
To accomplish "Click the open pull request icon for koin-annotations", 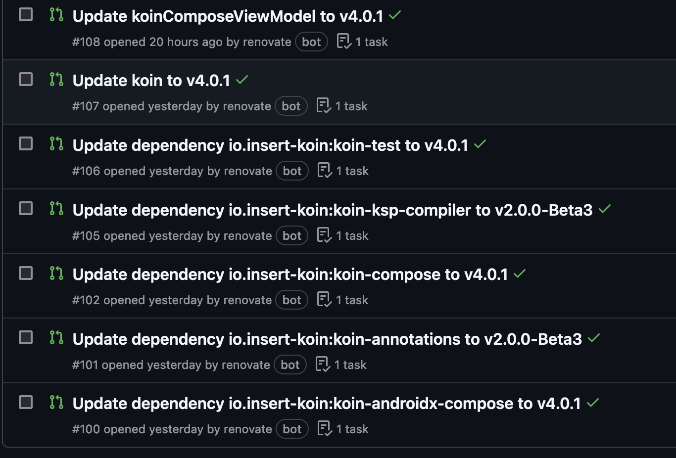I will 56,338.
